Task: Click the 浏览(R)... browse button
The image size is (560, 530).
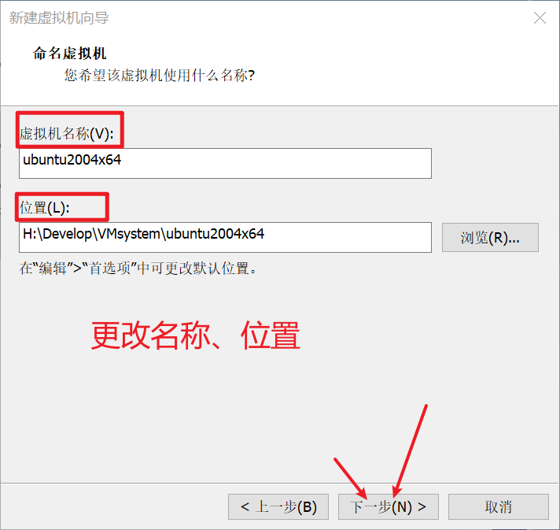Action: click(490, 238)
